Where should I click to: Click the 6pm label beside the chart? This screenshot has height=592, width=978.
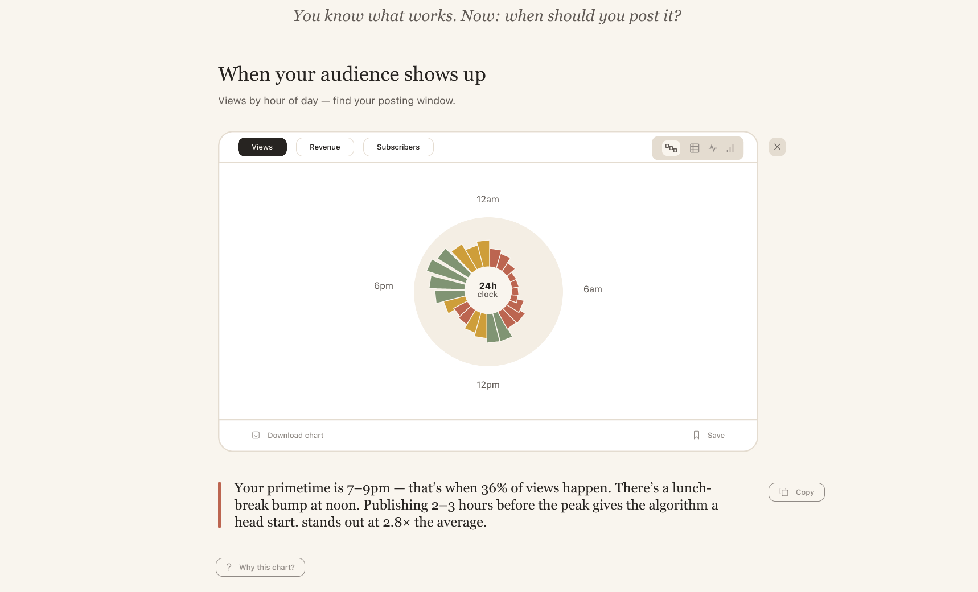(x=384, y=285)
